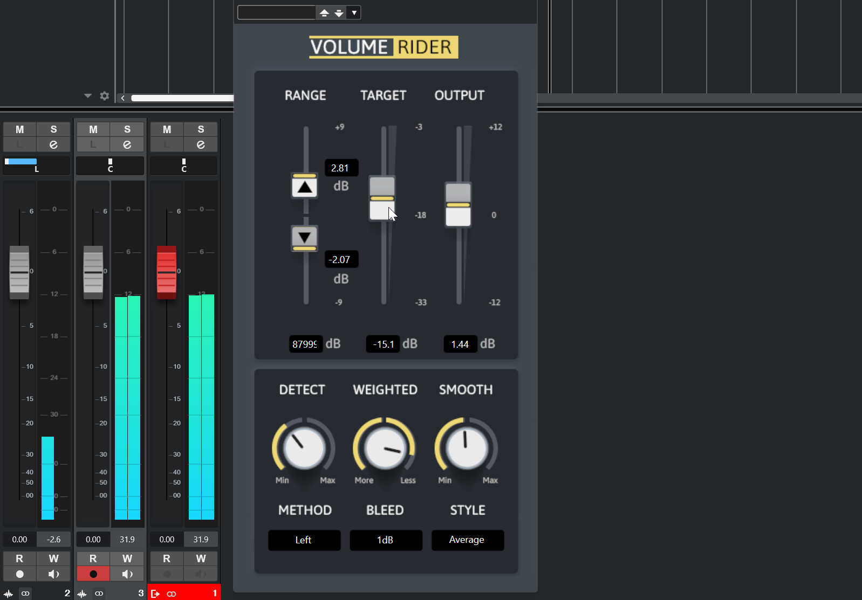Click the red fader on channel 1
862x600 pixels.
point(167,272)
